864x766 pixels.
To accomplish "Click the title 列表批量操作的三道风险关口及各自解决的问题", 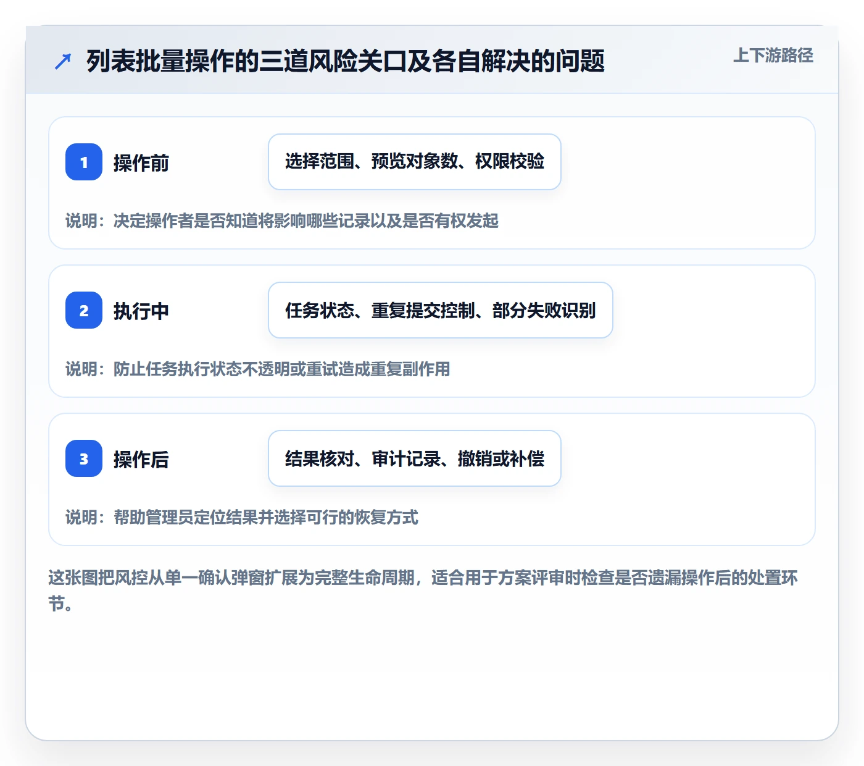I will (346, 61).
